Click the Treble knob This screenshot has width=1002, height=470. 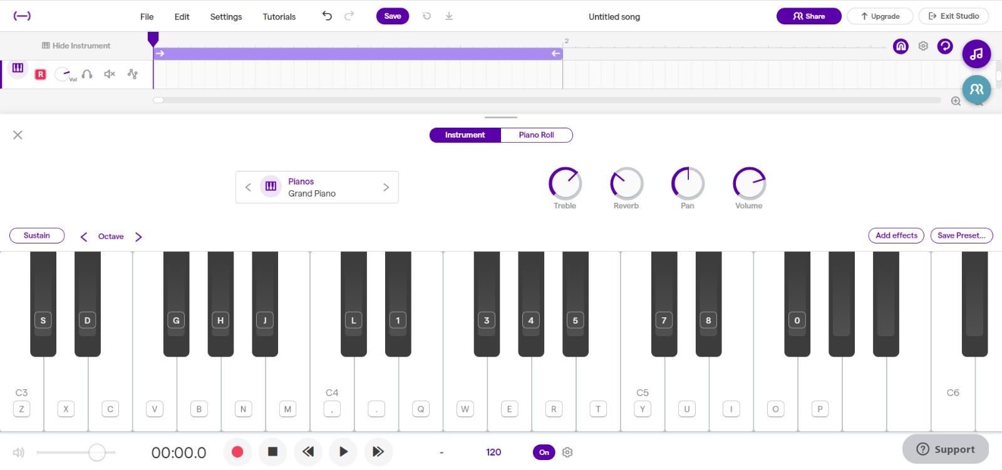point(565,183)
